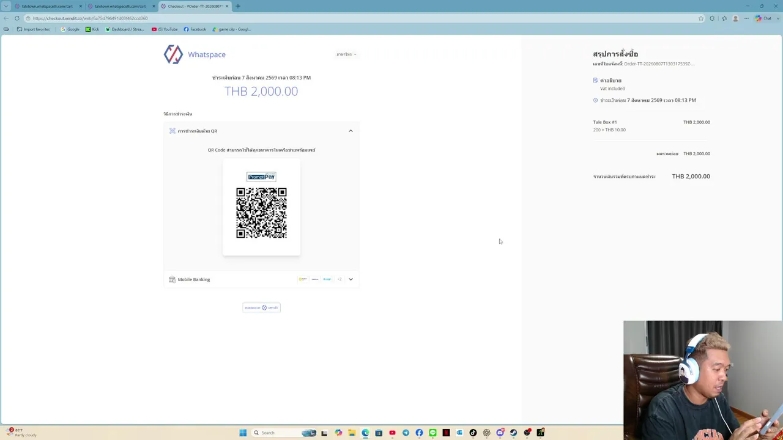Collapse the QR payment section chevron

351,131
